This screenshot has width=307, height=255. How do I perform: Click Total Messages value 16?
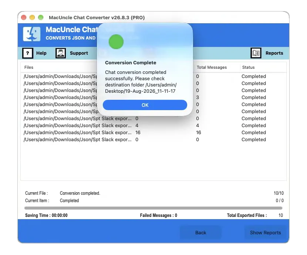[x=199, y=133]
